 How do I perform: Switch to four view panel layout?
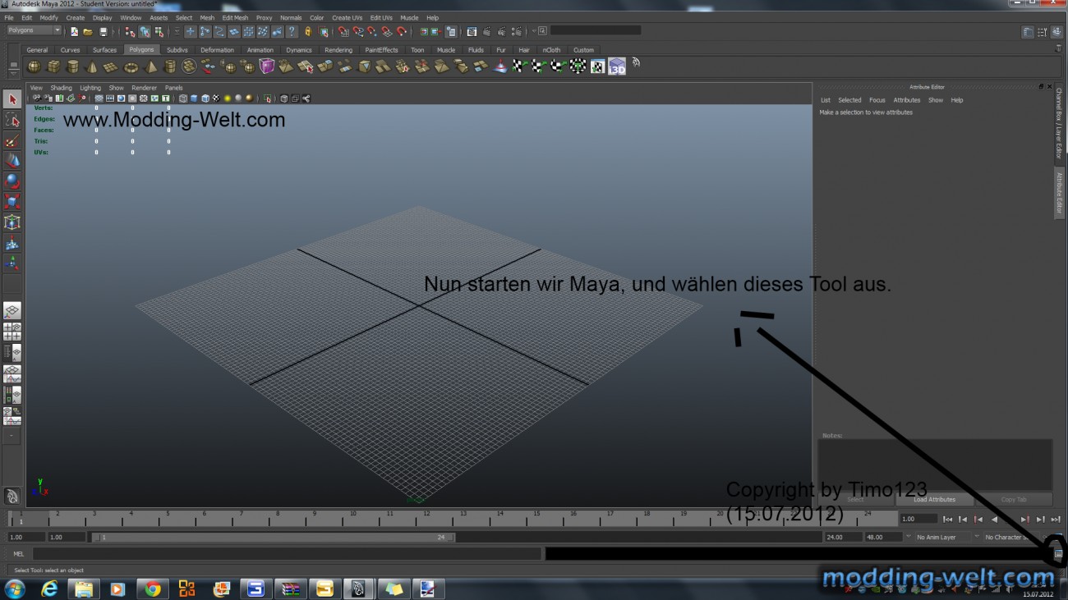coord(12,332)
